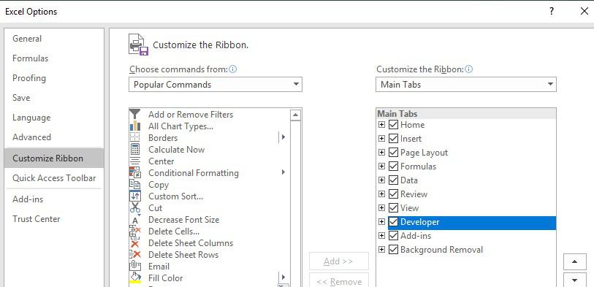This screenshot has width=594, height=287.
Task: Click the Custom Sort icon
Action: coord(135,196)
